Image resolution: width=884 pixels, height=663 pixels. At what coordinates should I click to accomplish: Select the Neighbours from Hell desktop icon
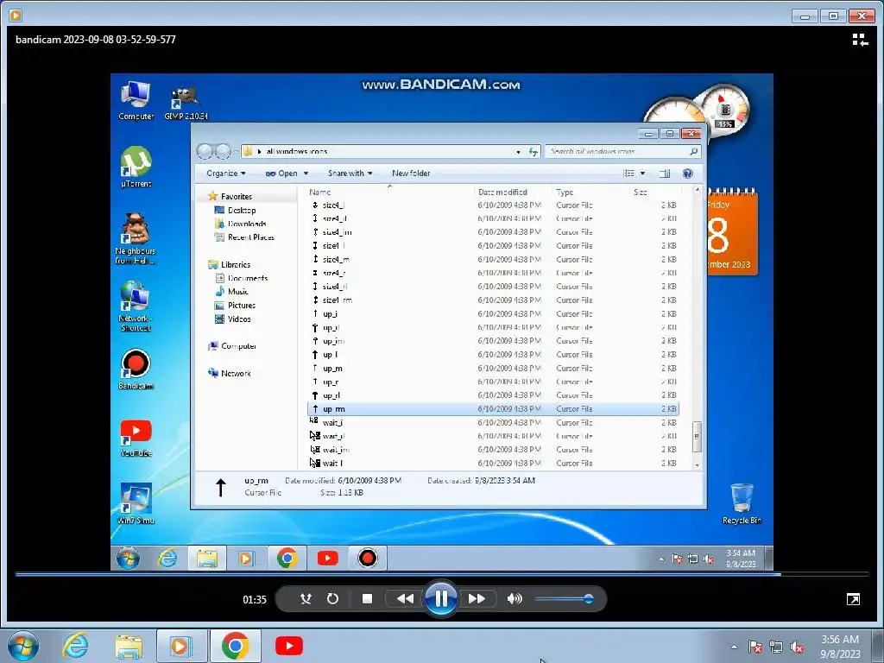[x=136, y=238]
